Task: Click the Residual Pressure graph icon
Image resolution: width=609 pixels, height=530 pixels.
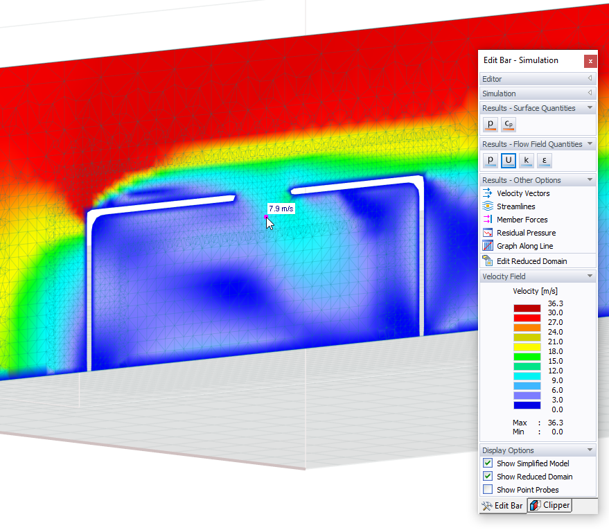Action: pyautogui.click(x=488, y=233)
